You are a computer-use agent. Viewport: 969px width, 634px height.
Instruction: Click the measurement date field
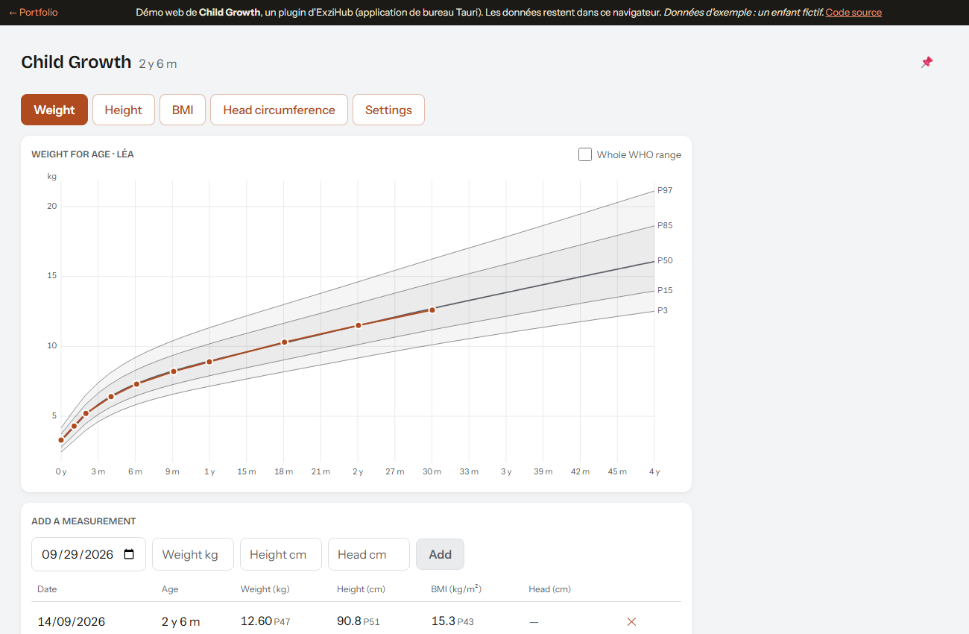89,554
